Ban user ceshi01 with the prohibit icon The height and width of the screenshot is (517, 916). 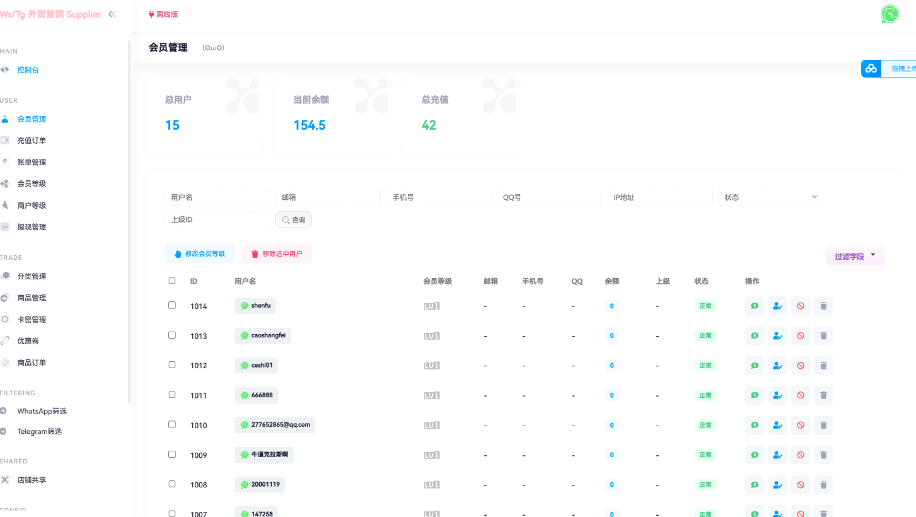801,365
